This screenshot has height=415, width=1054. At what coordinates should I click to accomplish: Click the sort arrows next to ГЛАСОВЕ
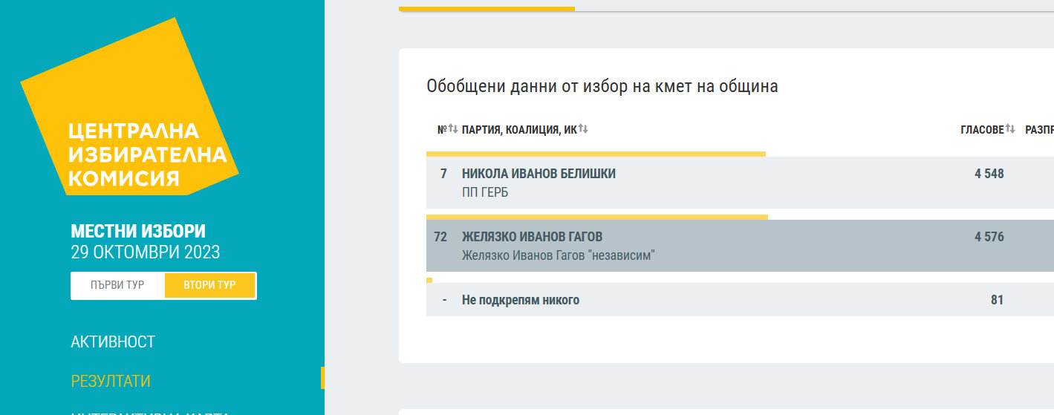click(x=1010, y=129)
